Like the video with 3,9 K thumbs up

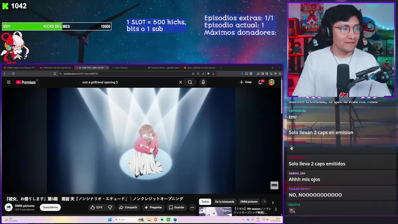coord(96,207)
